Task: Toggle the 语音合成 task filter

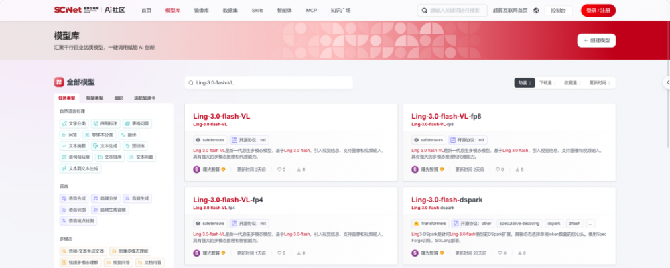Action: (74, 198)
